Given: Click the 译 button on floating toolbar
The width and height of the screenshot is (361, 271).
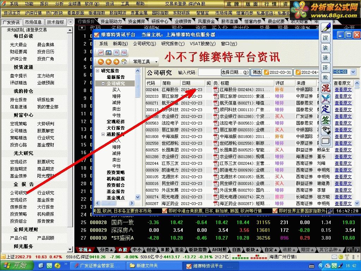Looking at the screenshot, I should (x=325, y=67).
